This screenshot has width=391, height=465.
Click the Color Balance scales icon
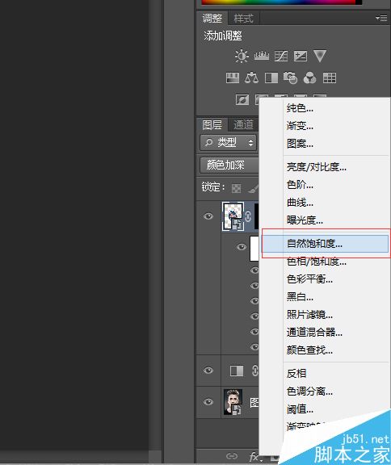point(251,78)
